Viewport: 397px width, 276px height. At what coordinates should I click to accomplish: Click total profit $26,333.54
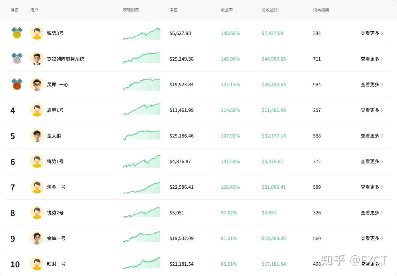274,85
